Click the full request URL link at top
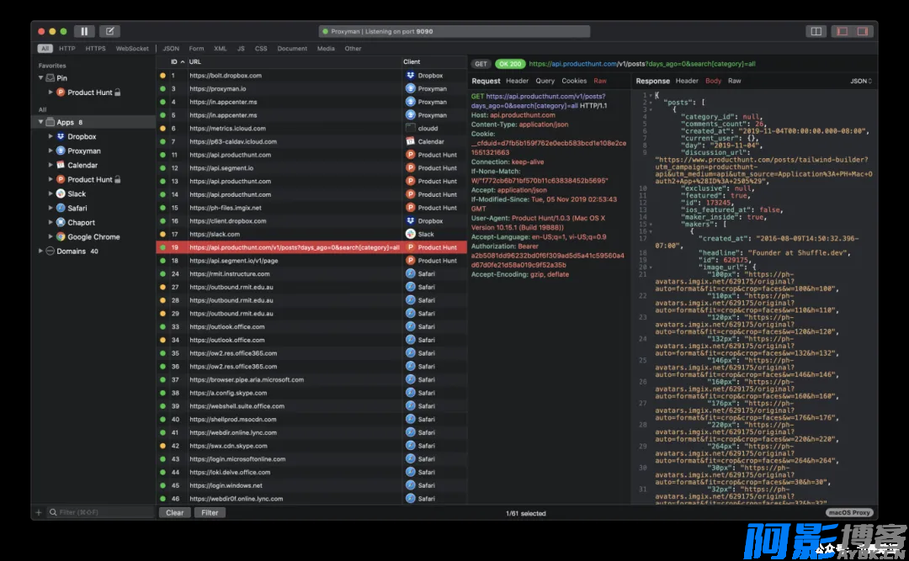 click(641, 64)
